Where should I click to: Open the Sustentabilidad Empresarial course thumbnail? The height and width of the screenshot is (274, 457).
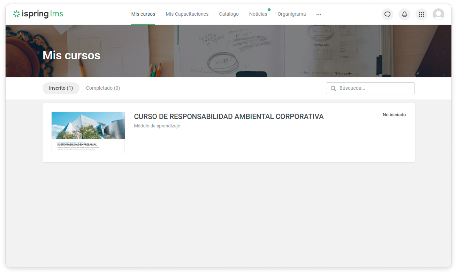(x=88, y=132)
